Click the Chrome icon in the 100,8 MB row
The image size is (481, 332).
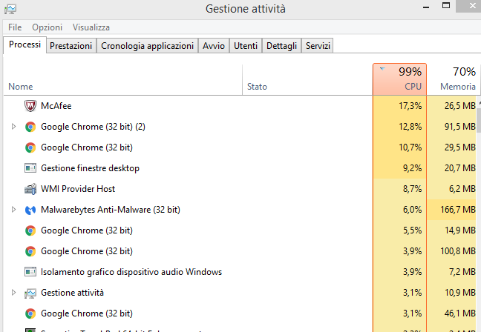[x=30, y=251]
